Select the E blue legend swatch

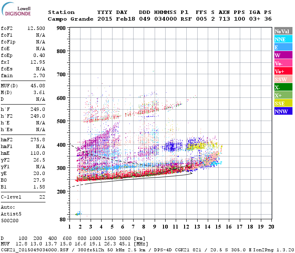(283, 47)
